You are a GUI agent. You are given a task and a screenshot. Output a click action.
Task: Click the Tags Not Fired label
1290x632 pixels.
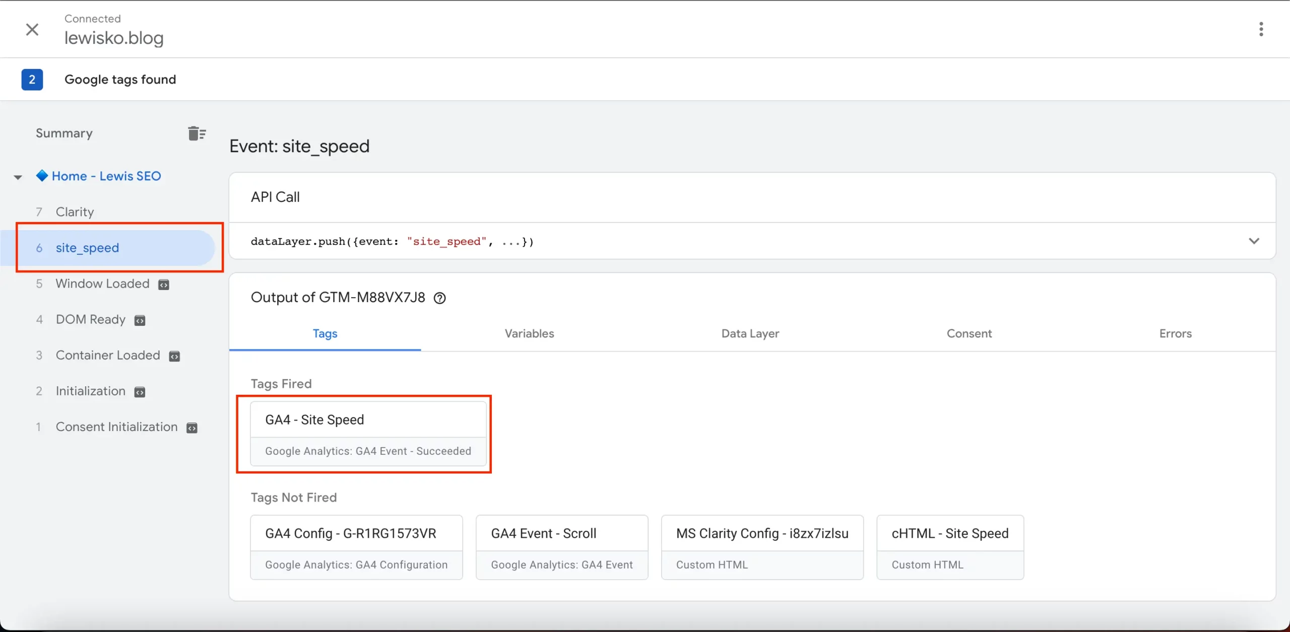[x=294, y=498]
